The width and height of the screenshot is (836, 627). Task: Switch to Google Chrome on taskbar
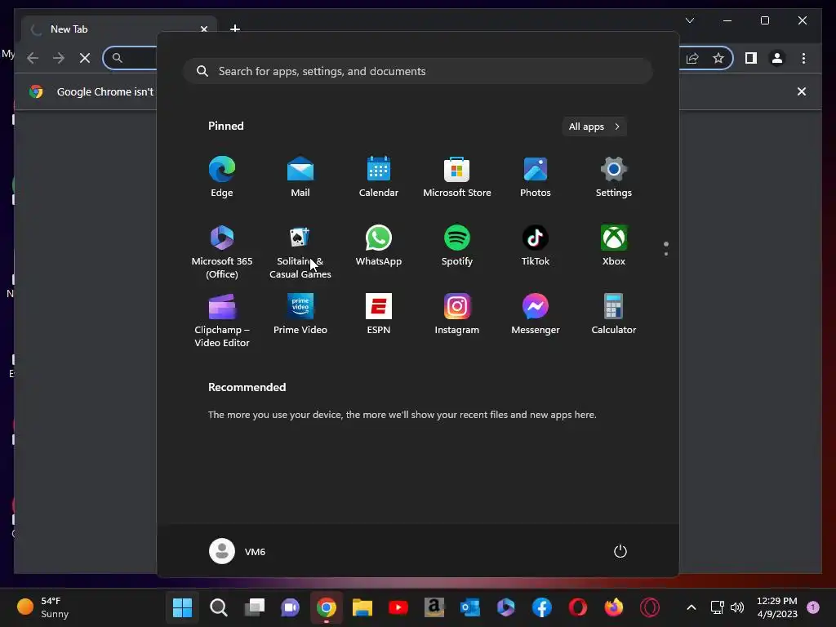coord(327,607)
